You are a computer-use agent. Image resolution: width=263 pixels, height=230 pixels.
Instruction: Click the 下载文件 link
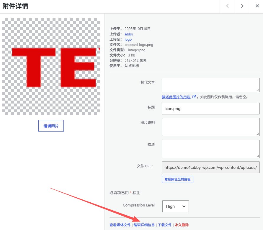[x=165, y=225]
